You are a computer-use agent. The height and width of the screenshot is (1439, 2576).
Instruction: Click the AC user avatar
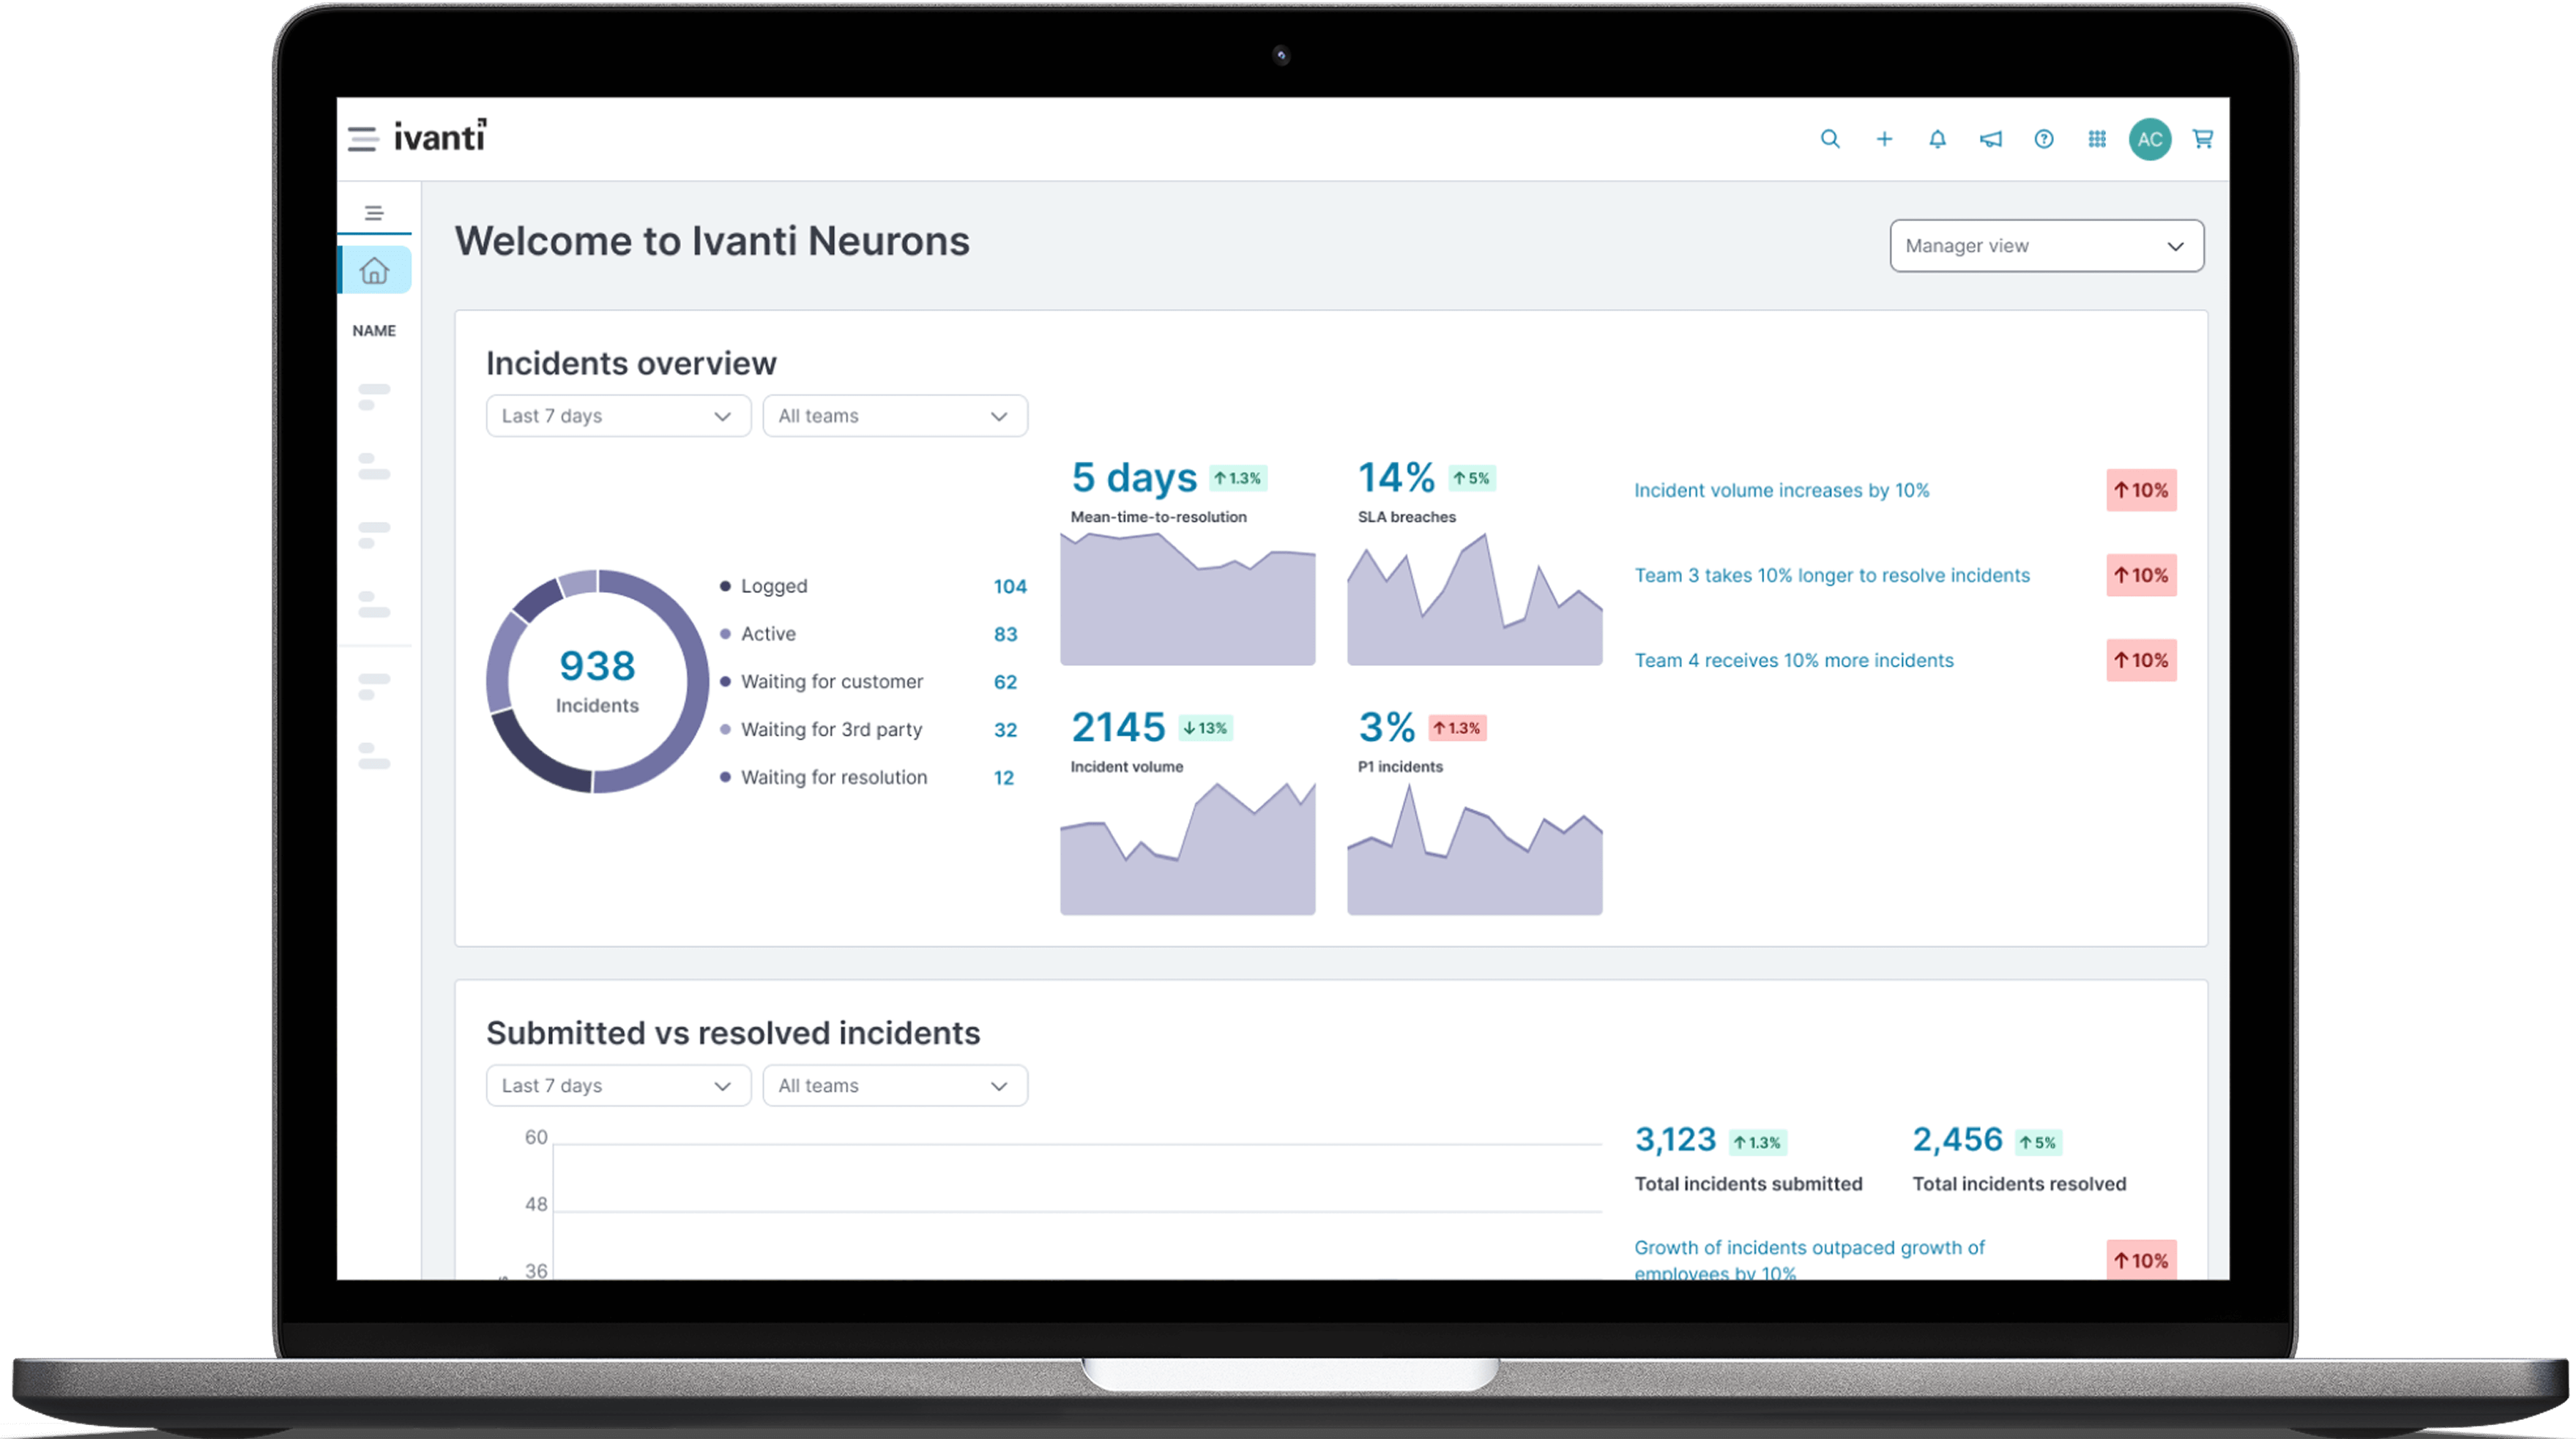2149,139
